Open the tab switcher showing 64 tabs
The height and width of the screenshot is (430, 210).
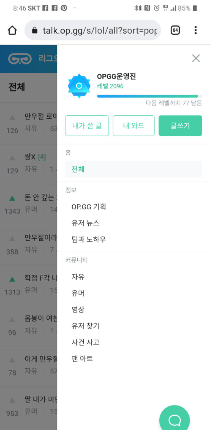point(175,30)
